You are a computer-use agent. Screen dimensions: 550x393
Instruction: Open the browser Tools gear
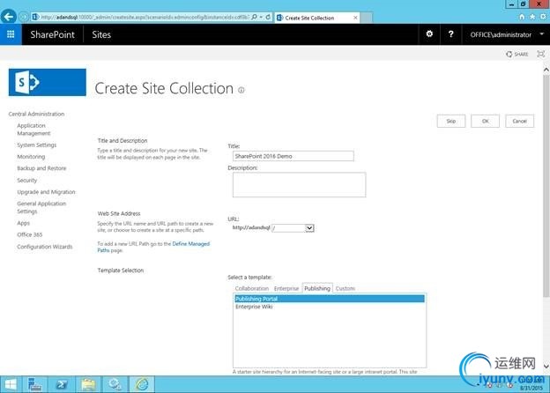[x=543, y=17]
